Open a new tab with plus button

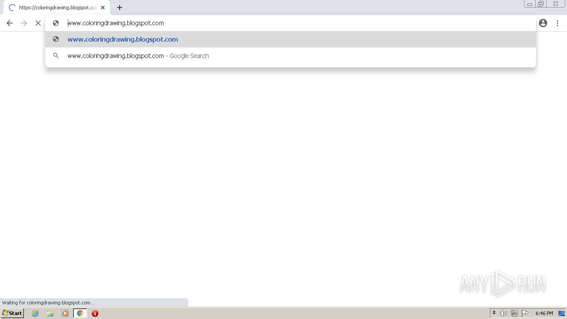pos(120,8)
